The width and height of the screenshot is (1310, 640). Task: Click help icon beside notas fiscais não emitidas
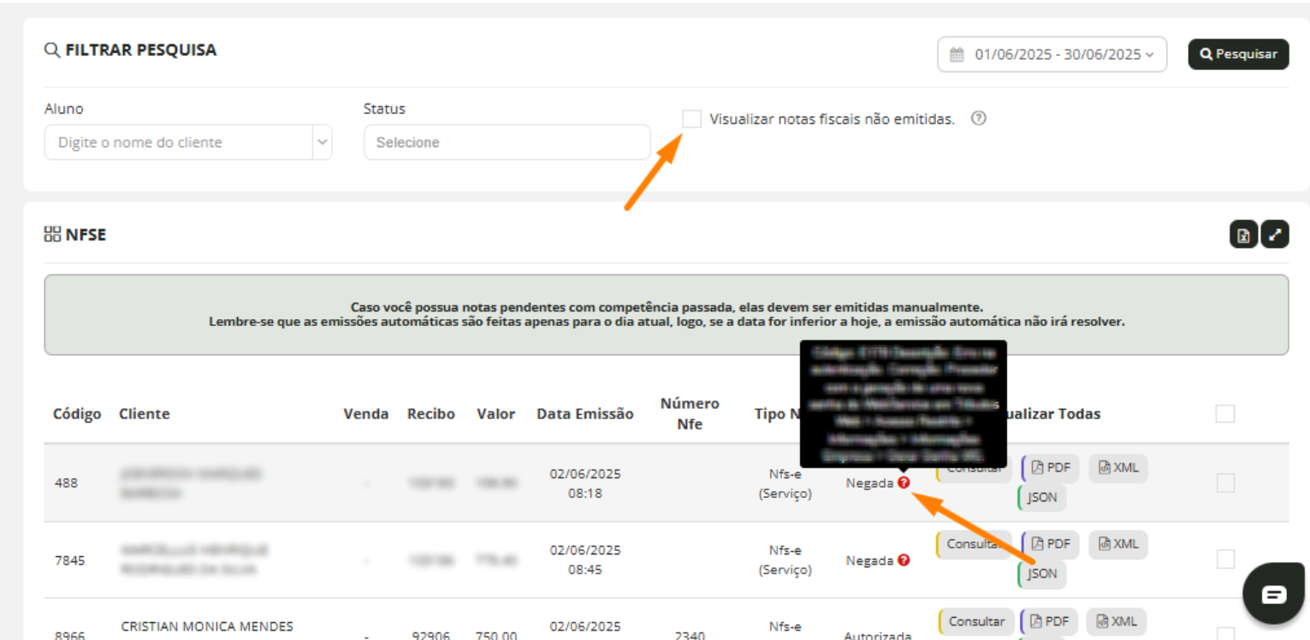tap(979, 119)
